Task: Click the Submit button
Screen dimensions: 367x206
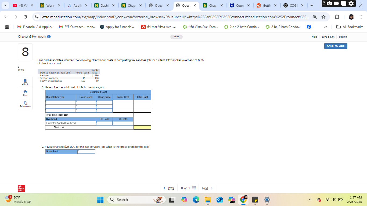Action: 343,37
